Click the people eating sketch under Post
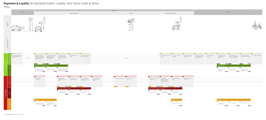The width and height of the screenshot is (266, 120). point(256,24)
